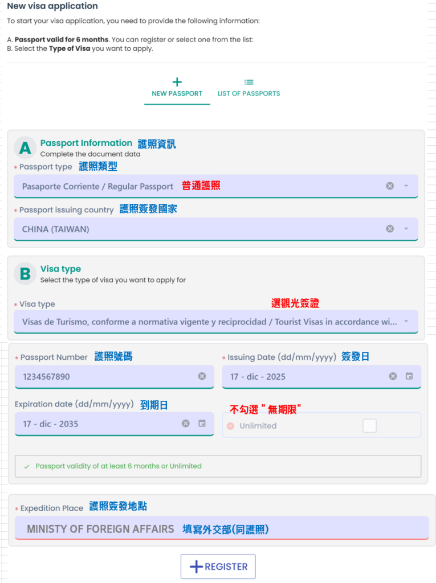The image size is (436, 583).
Task: Expand the Passport issuing country dropdown
Action: (406, 229)
